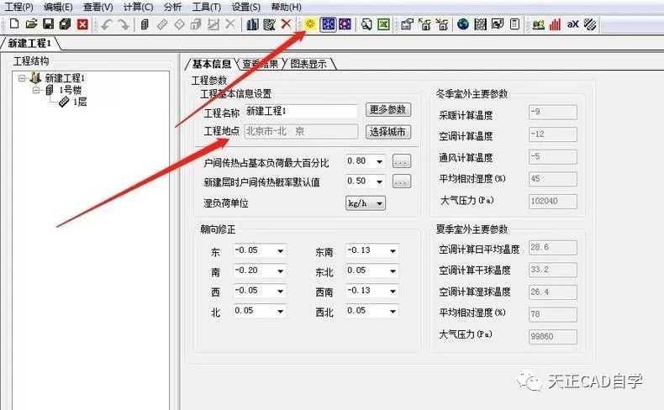664x410 pixels.
Task: Open the 工具(T) menu
Action: 206,8
